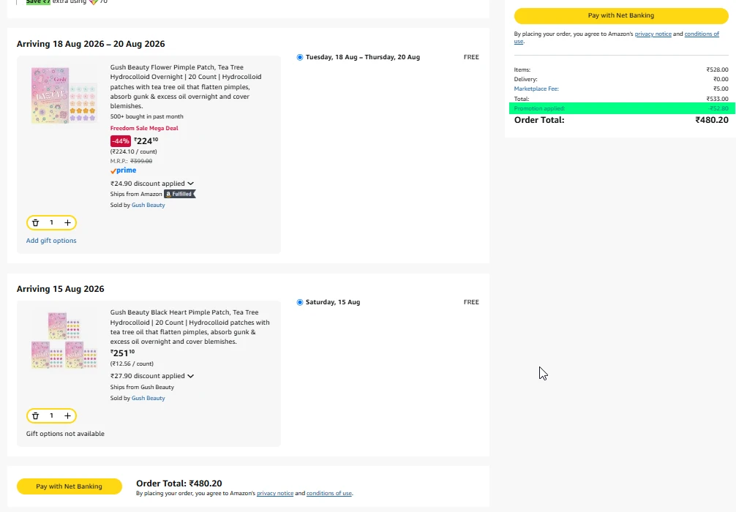Click Flower Pimple Patch quantity value 1
The width and height of the screenshot is (736, 512).
point(52,223)
